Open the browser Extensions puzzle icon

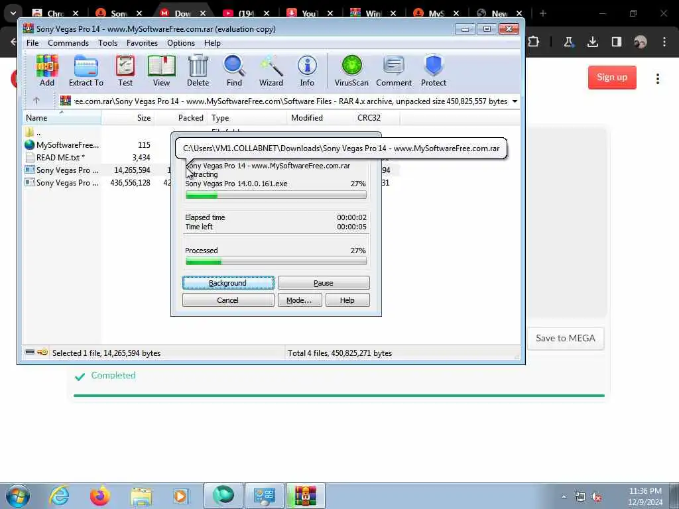pos(534,42)
